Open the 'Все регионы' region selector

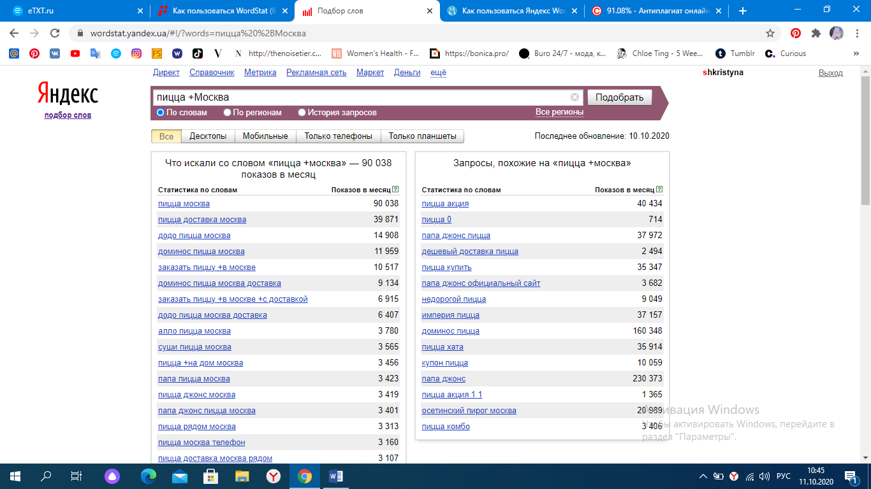coord(559,112)
